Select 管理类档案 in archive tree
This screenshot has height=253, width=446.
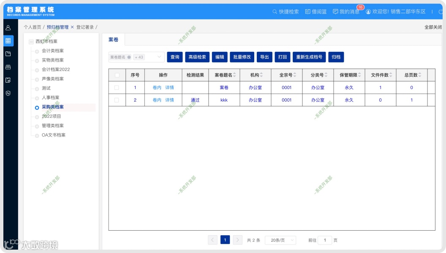pos(53,126)
